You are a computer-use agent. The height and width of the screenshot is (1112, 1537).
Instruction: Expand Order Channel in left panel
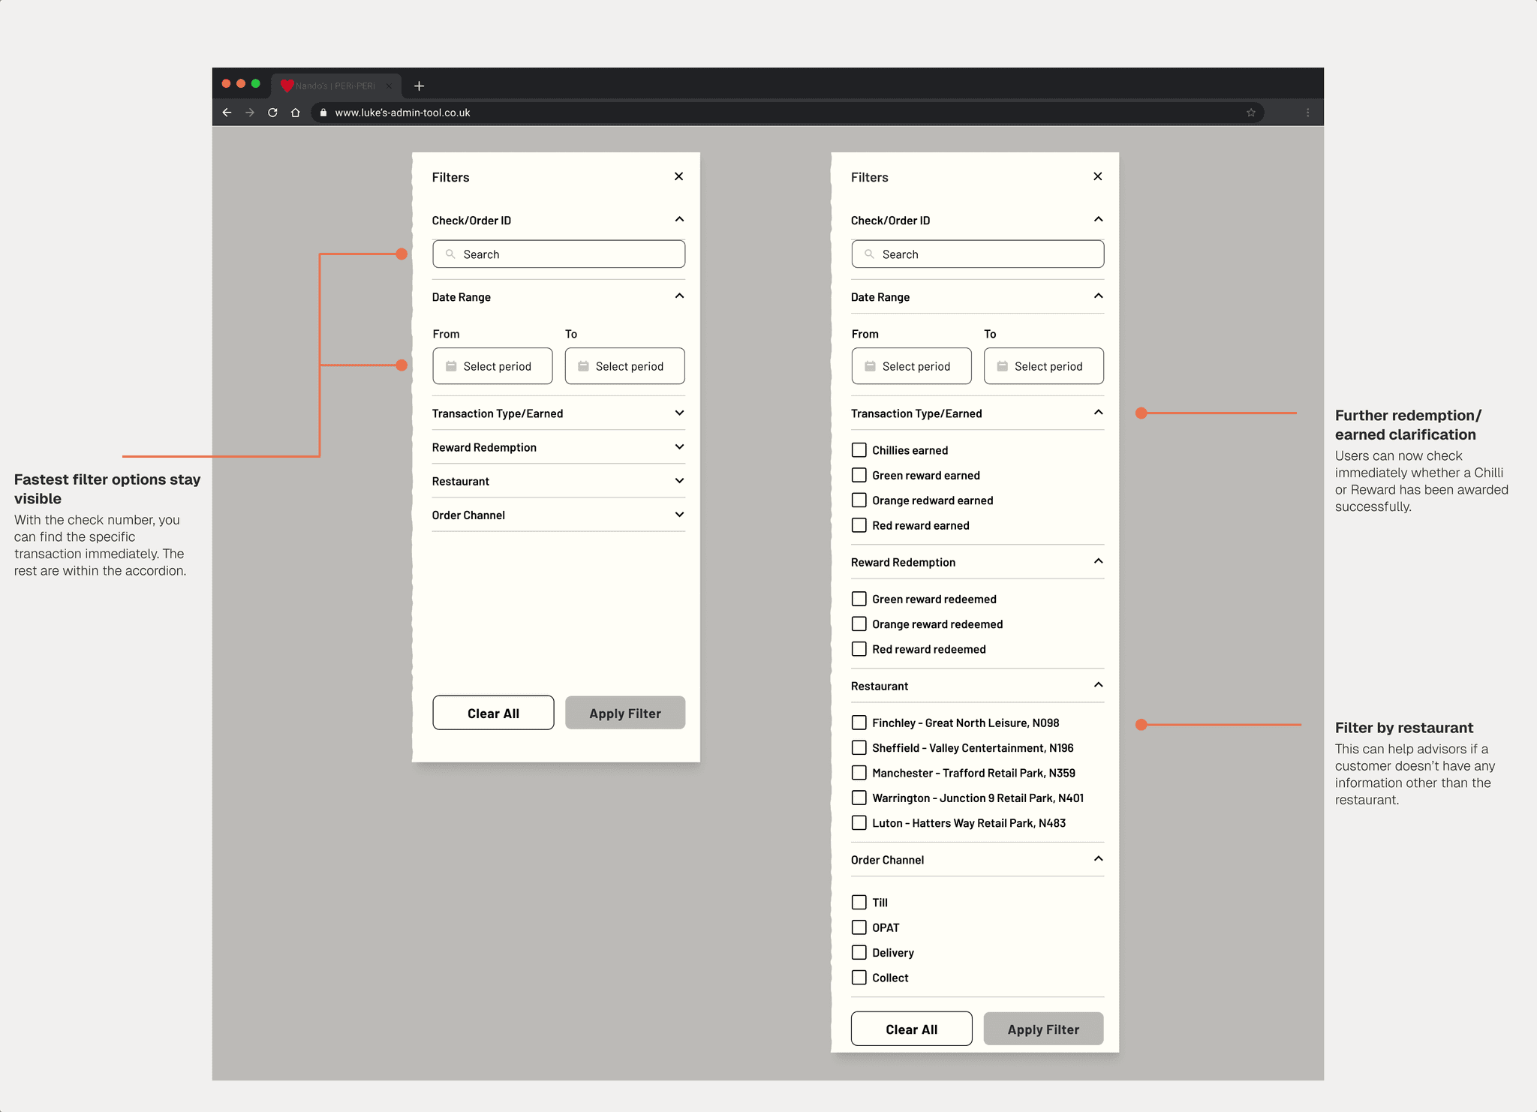(x=679, y=515)
